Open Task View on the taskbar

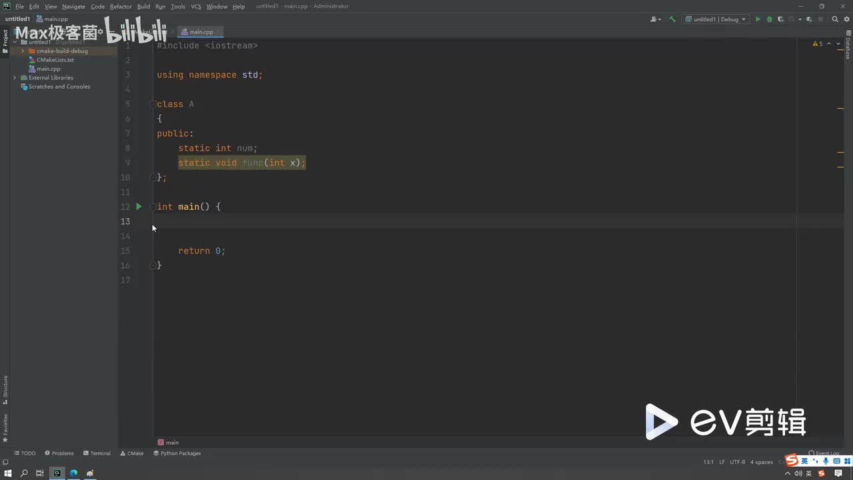click(x=40, y=473)
